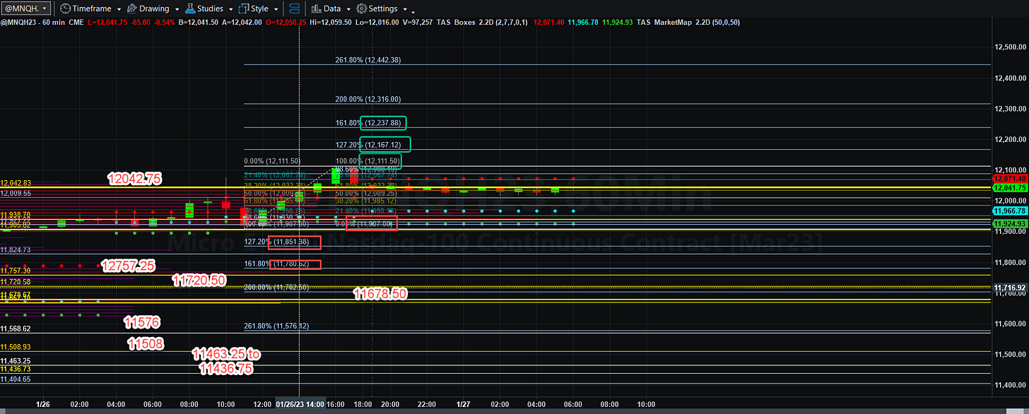Select the Drawing pencil icon
Viewport: 1029px width, 414px height.
coord(131,8)
